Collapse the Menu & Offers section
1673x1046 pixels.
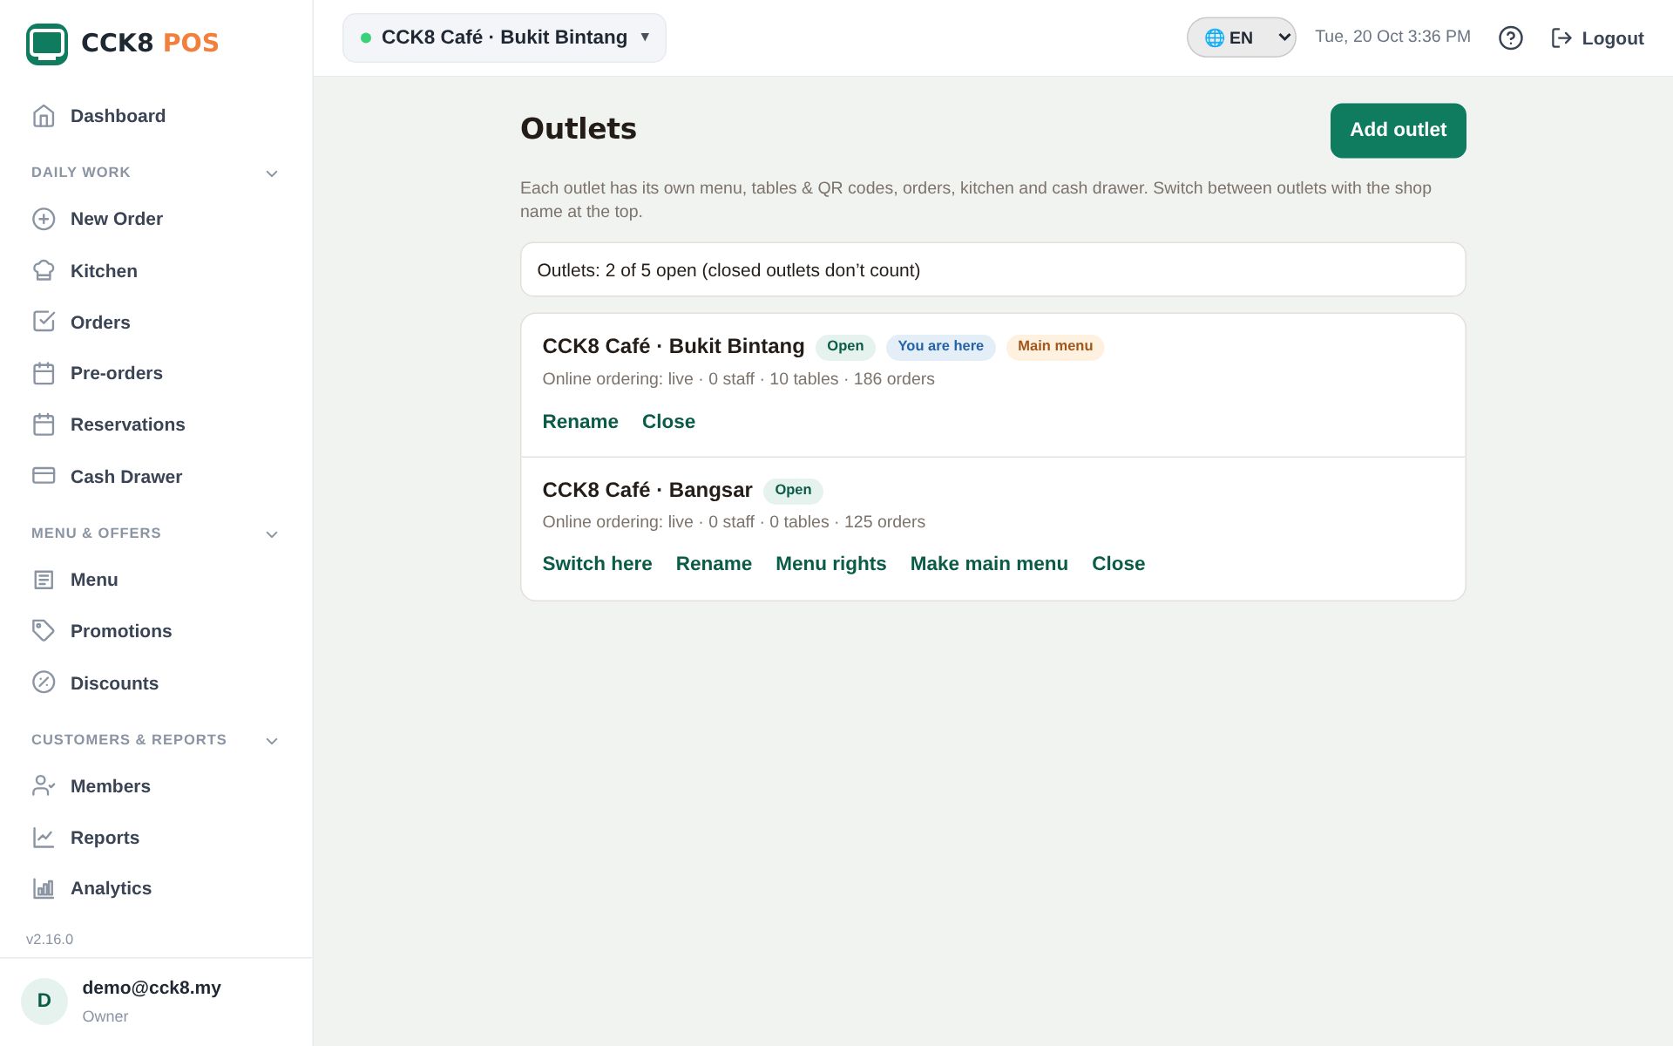[x=272, y=534]
